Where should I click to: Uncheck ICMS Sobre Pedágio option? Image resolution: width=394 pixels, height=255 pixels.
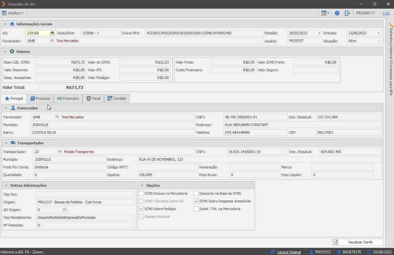pyautogui.click(x=141, y=209)
